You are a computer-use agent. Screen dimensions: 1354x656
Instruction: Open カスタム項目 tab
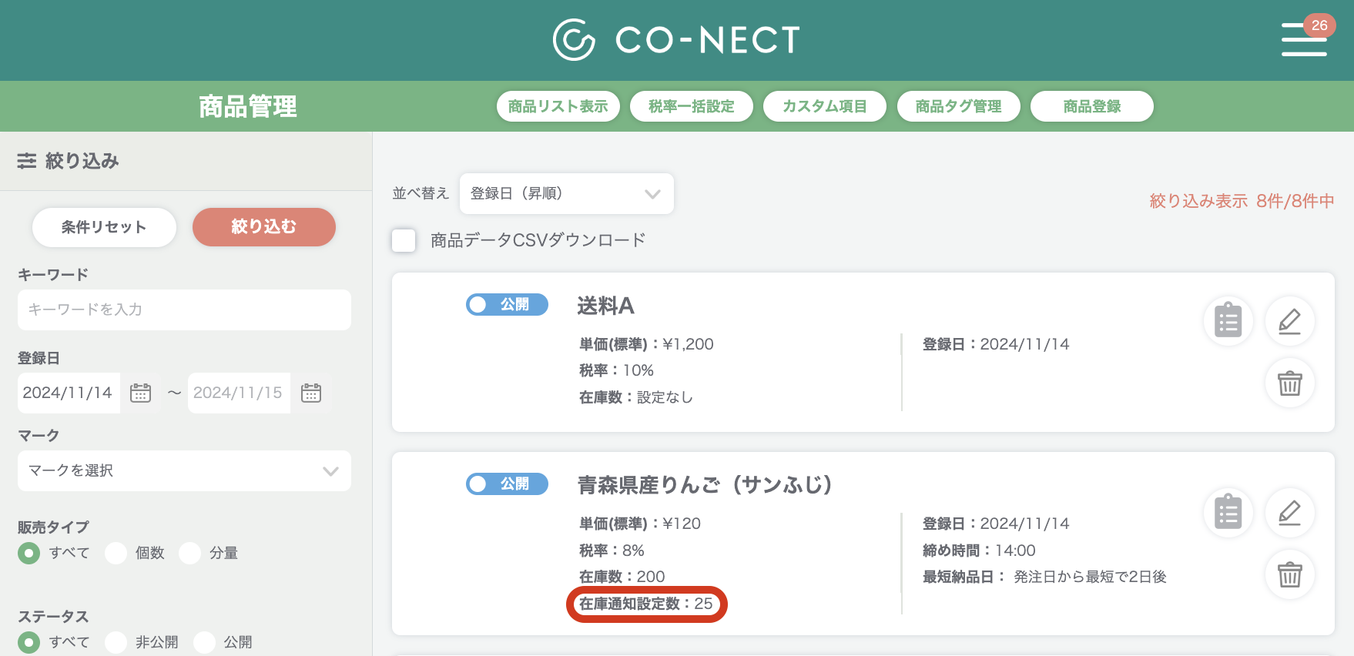point(825,106)
